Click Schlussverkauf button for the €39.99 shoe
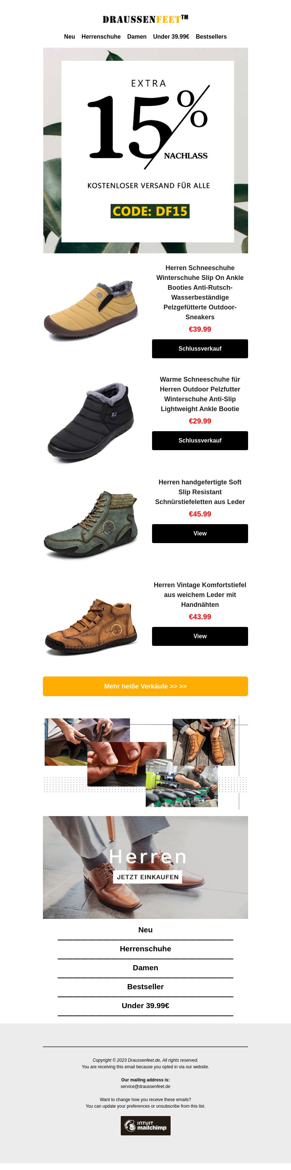This screenshot has width=291, height=1170. [x=200, y=349]
